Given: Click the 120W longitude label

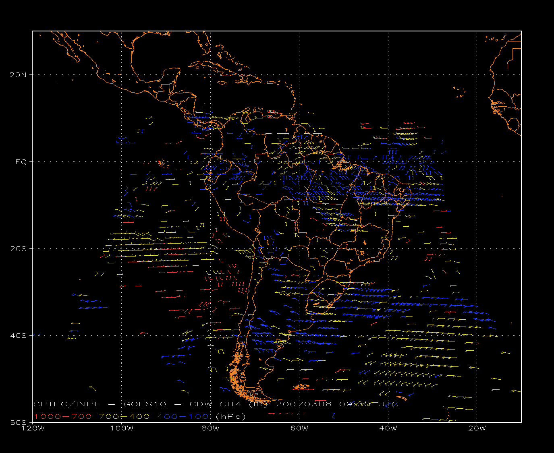Looking at the screenshot, I should [33, 428].
